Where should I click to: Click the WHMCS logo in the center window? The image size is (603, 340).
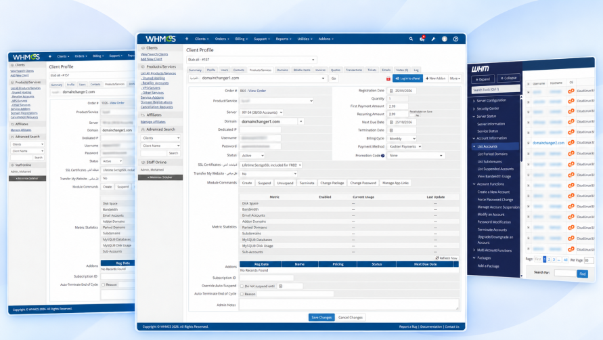[160, 39]
